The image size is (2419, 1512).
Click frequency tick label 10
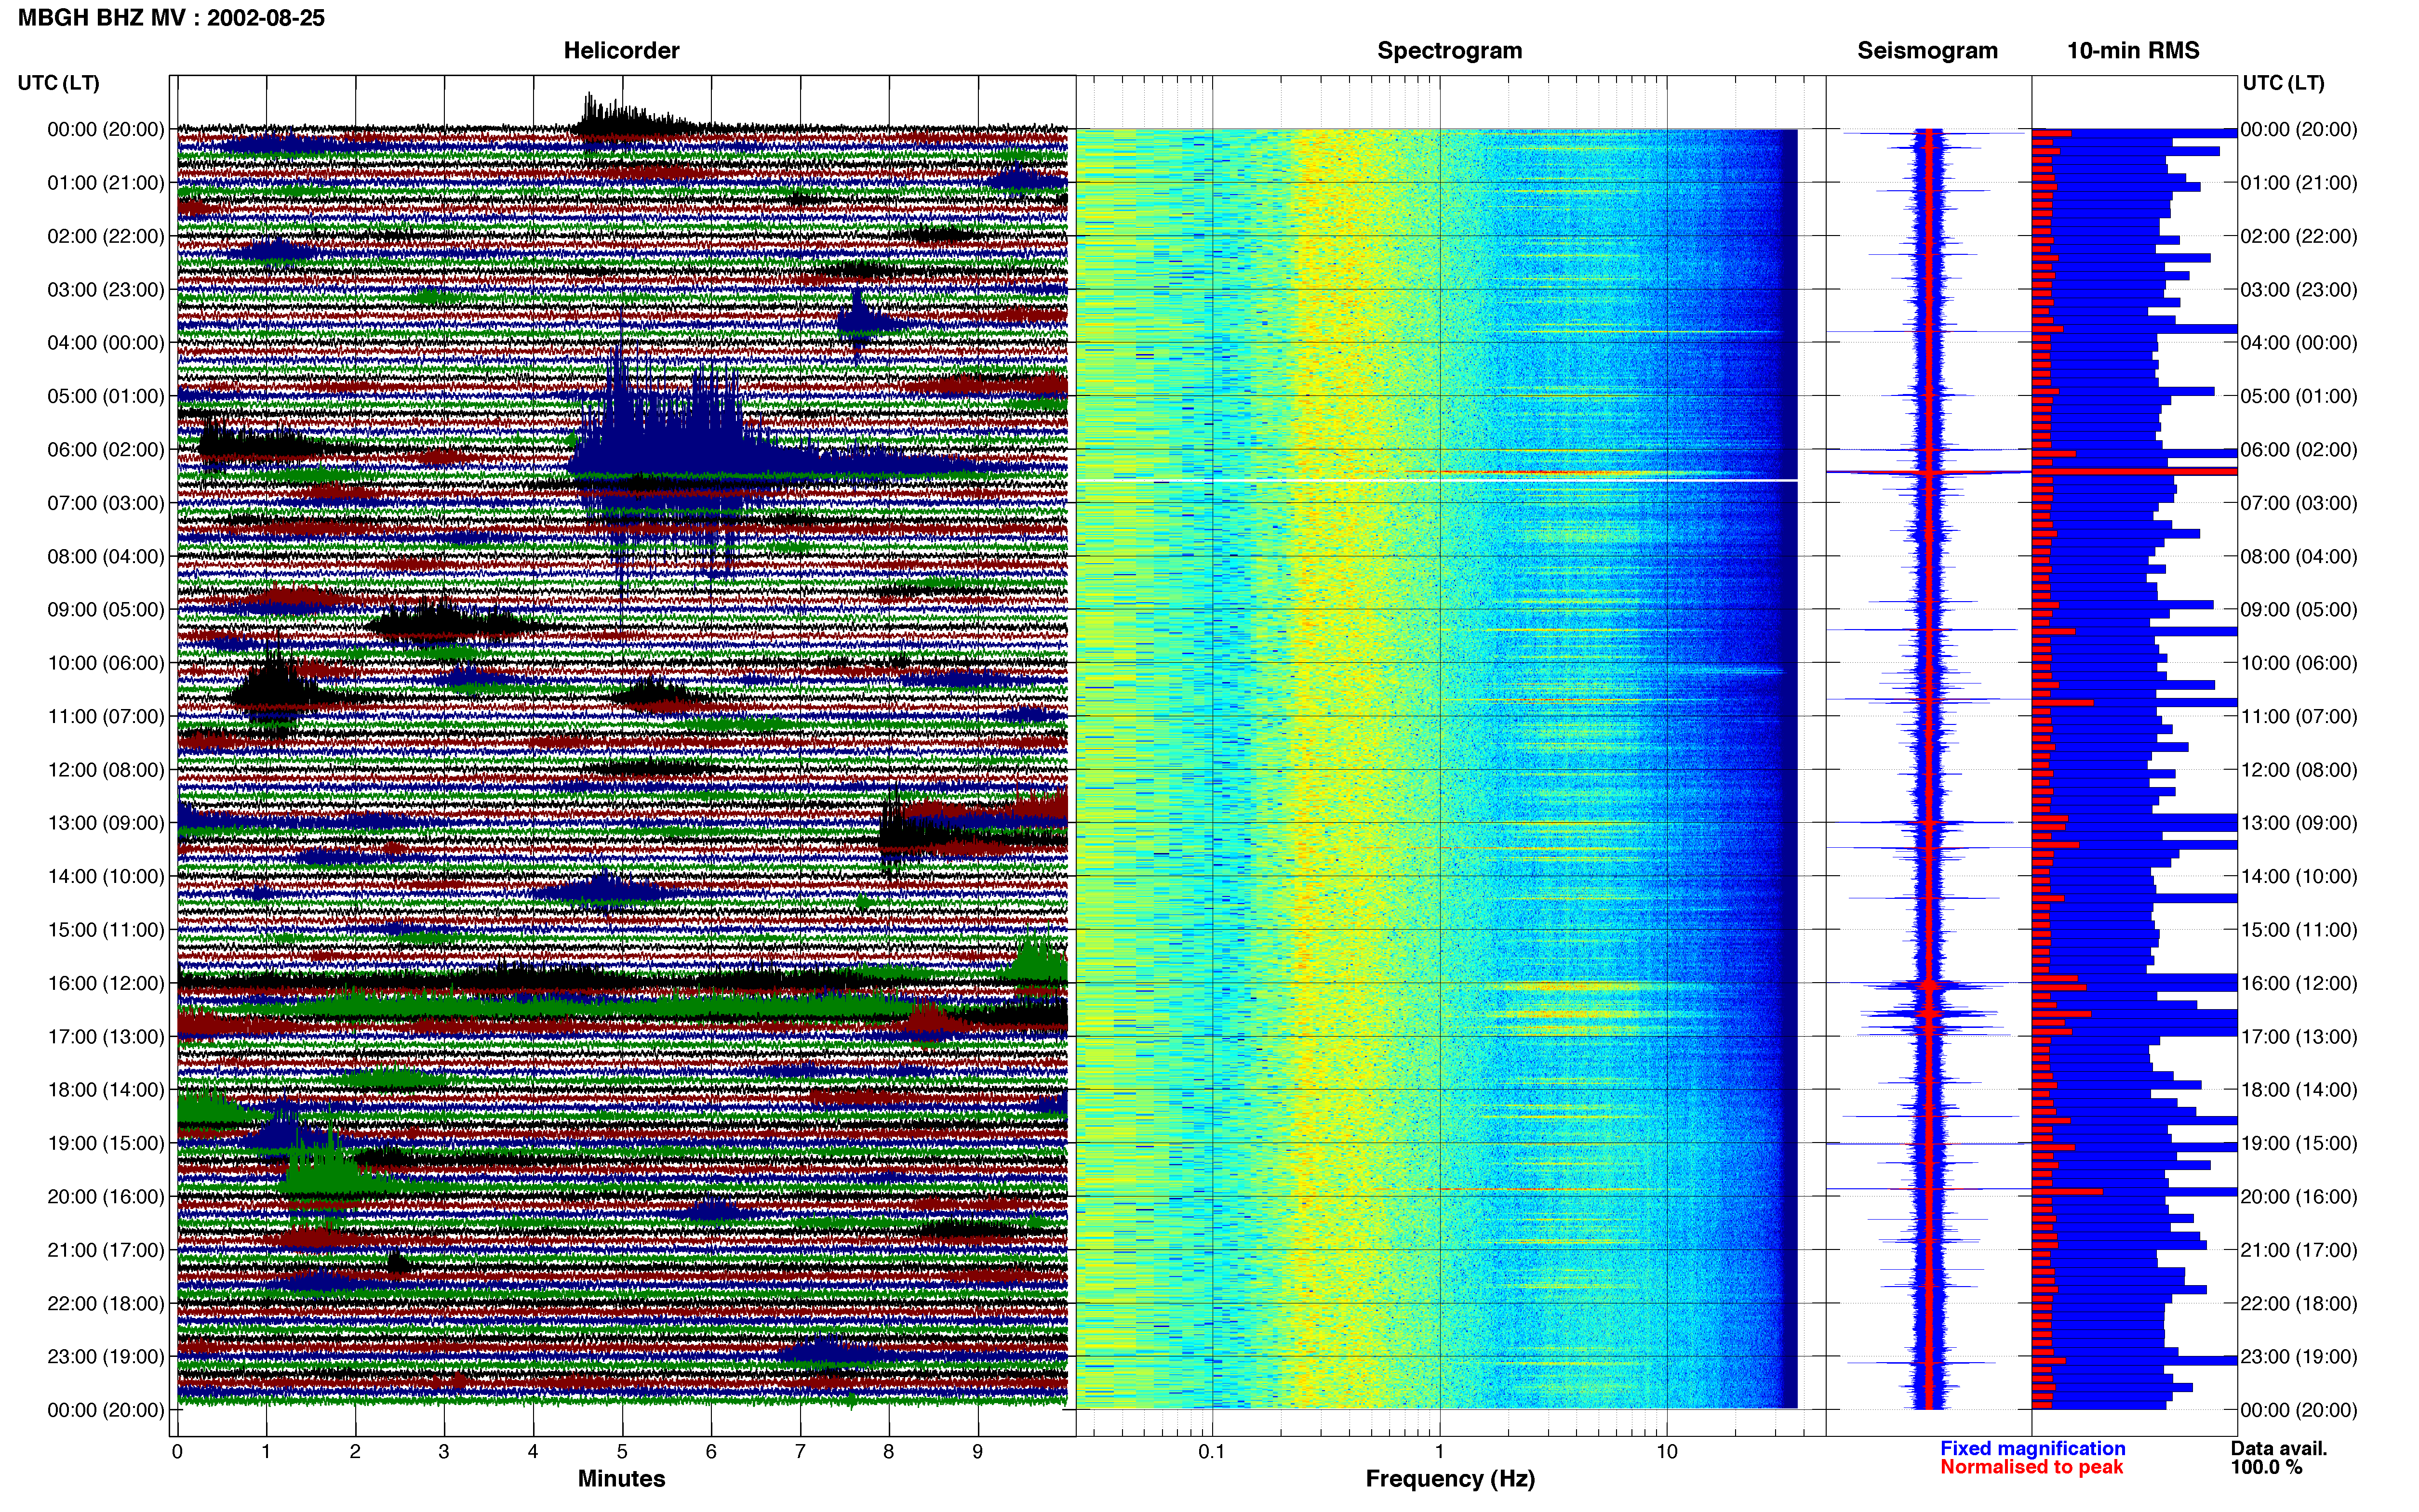(1667, 1451)
